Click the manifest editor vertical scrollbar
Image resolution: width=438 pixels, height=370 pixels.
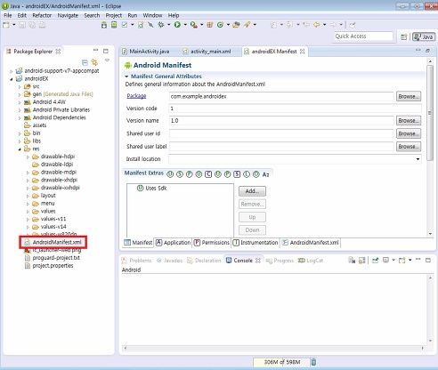(430, 113)
